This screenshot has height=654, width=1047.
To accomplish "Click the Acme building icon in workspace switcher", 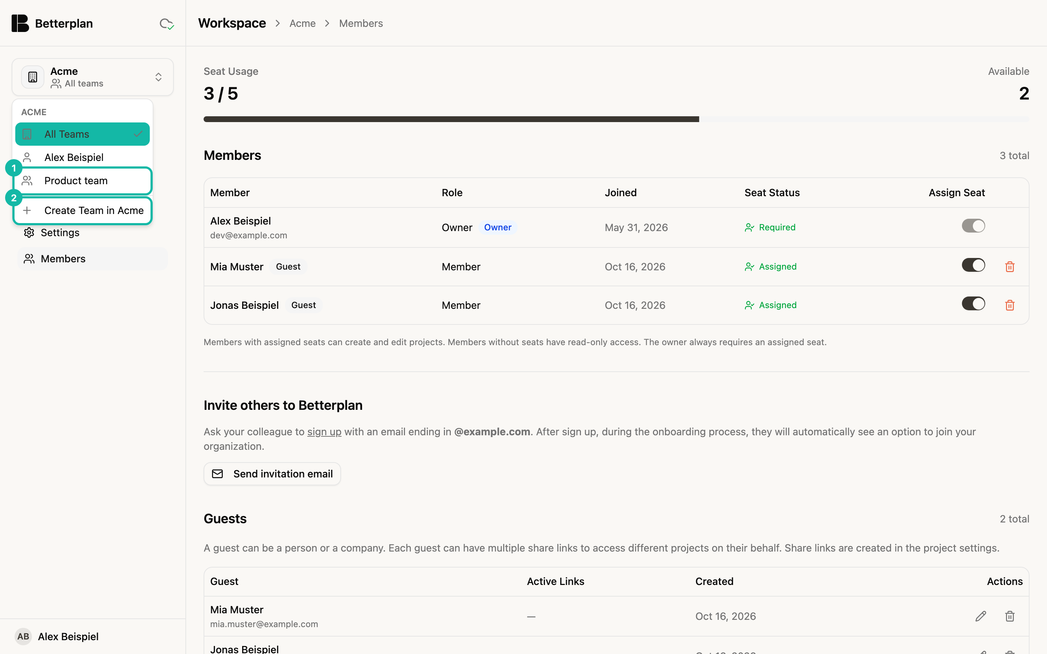I will (x=33, y=77).
